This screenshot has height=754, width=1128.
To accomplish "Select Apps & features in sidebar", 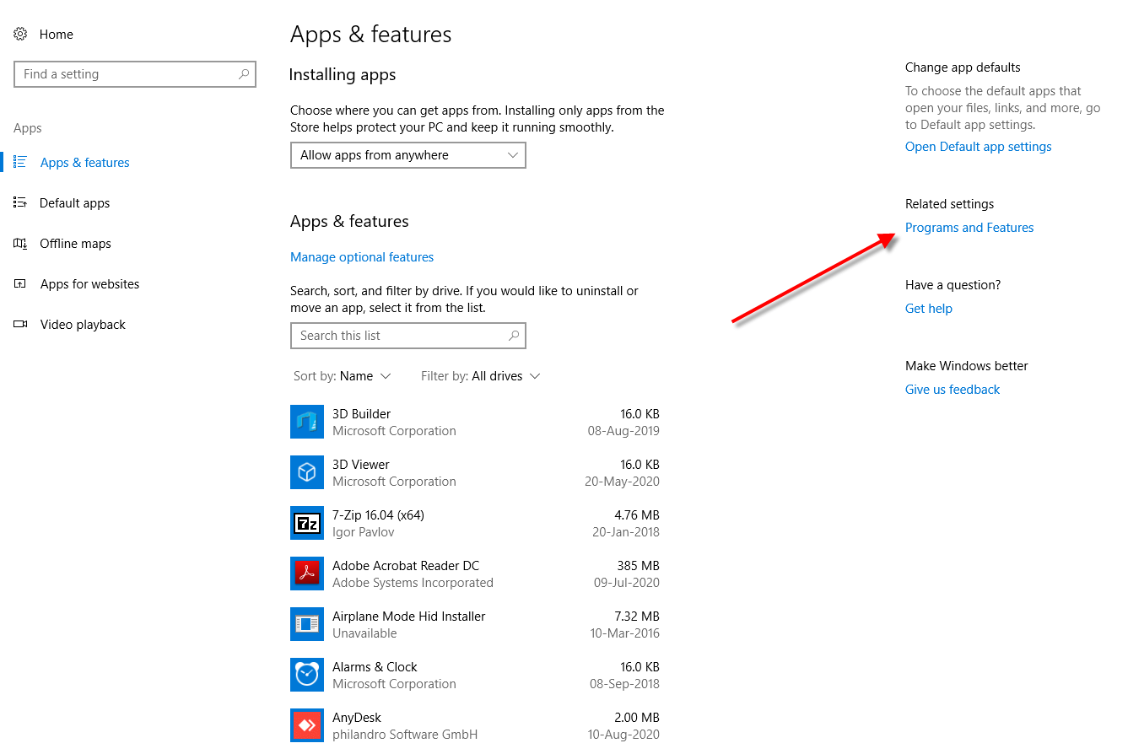I will pos(85,163).
